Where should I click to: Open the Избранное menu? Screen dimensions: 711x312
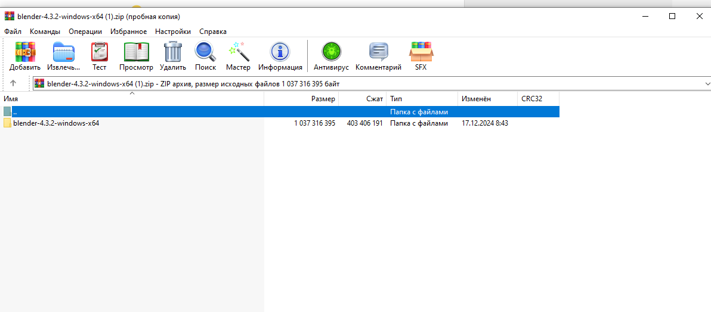[x=128, y=32]
